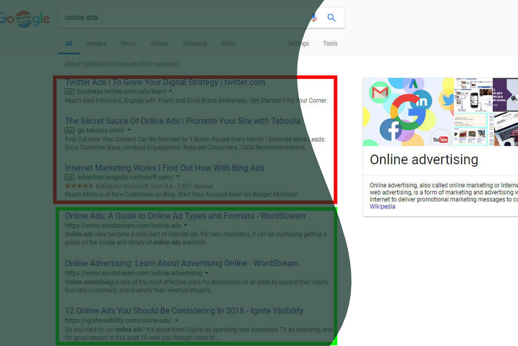The width and height of the screenshot is (518, 346).
Task: Click the laptop keyboard ads thumbnail
Action: 506,129
